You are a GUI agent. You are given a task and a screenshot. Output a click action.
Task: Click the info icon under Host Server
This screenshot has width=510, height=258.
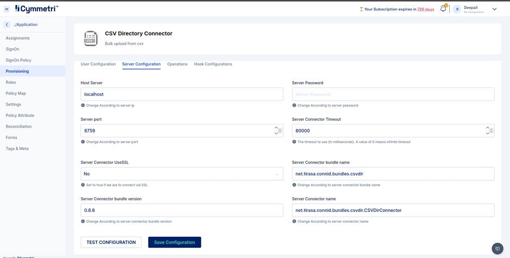[x=82, y=105]
